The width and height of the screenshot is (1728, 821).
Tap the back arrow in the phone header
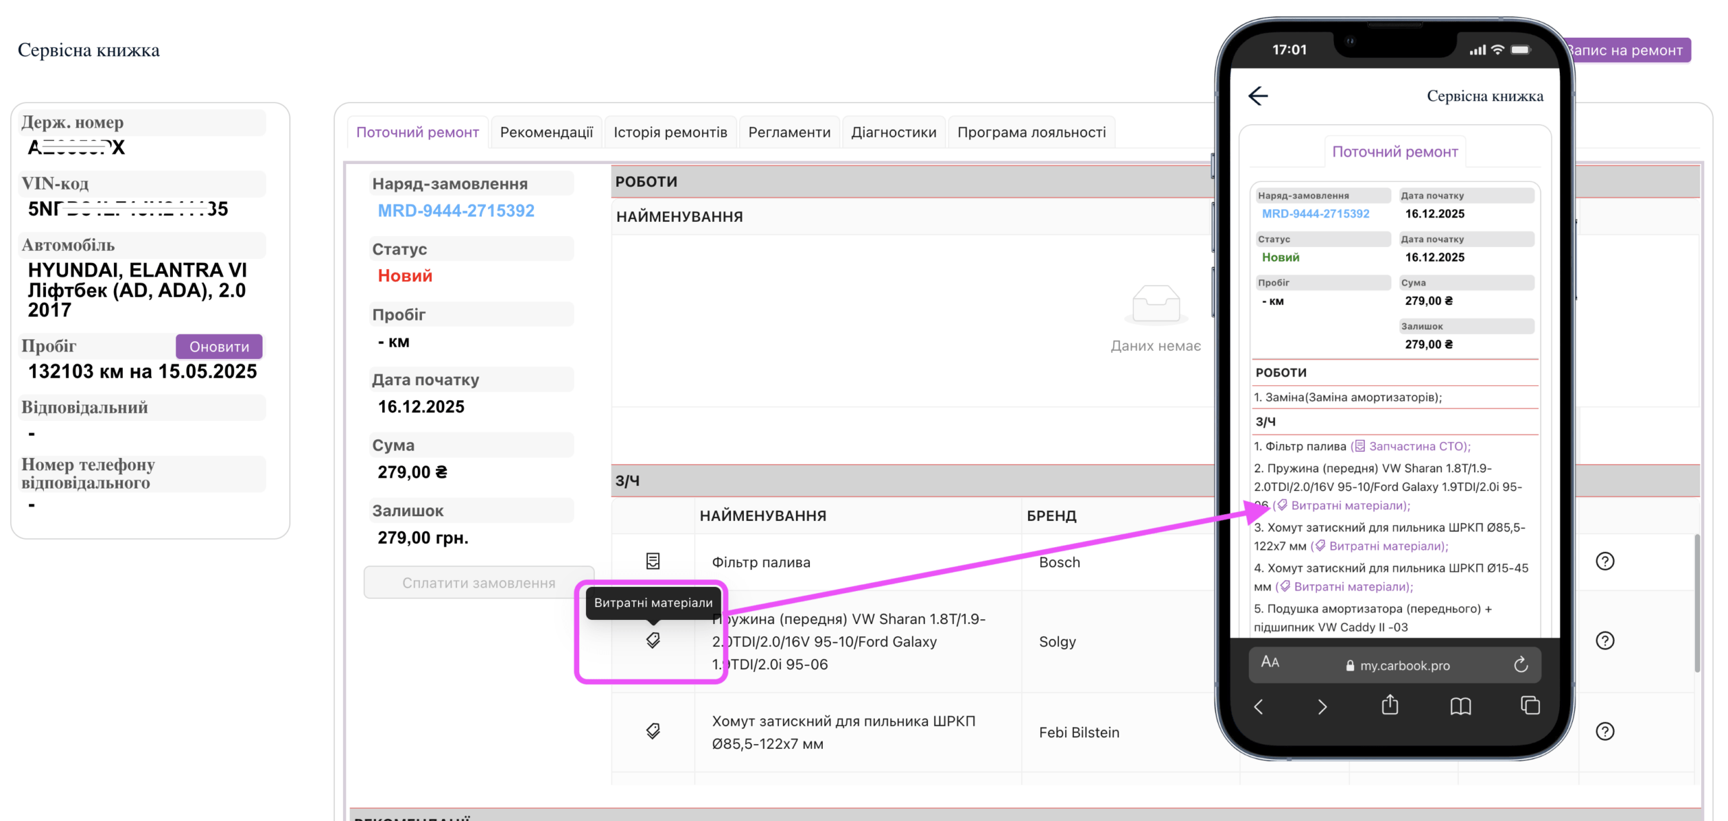1258,96
